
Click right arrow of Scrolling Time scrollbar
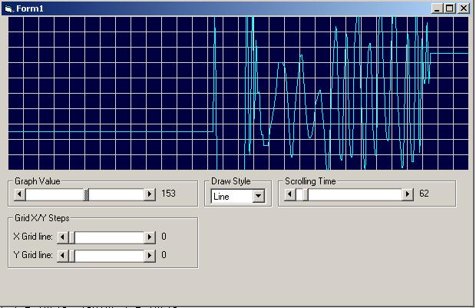pos(408,195)
